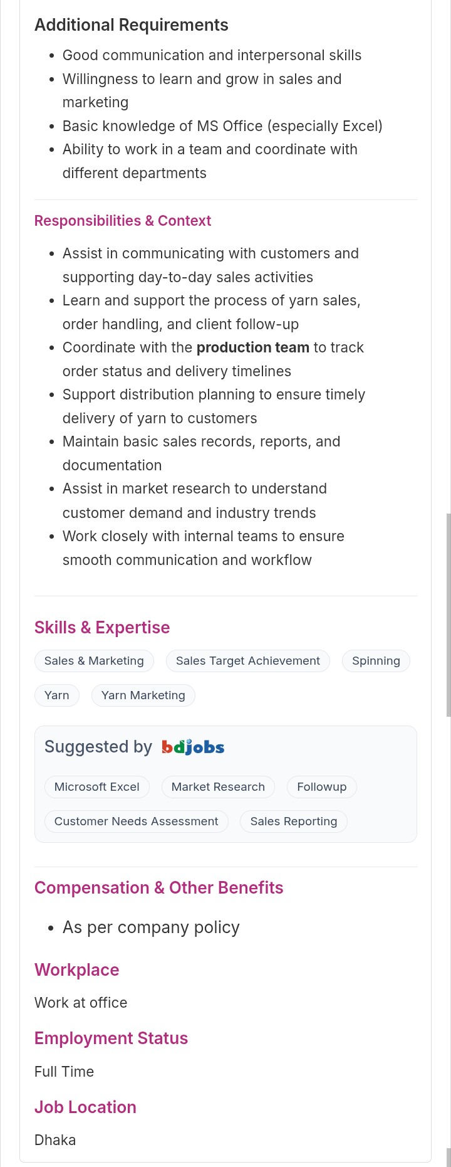Screen dimensions: 451x1167
Task: Click the Sales Target Achievement tag
Action: coord(247,661)
